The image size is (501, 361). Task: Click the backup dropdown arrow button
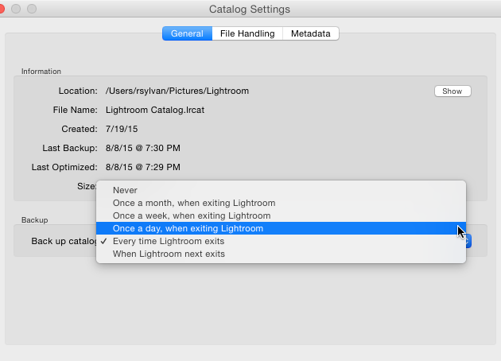[x=468, y=241]
